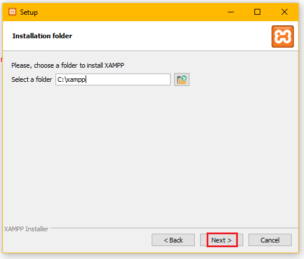
Task: Open the folder browse icon button
Action: pyautogui.click(x=182, y=79)
